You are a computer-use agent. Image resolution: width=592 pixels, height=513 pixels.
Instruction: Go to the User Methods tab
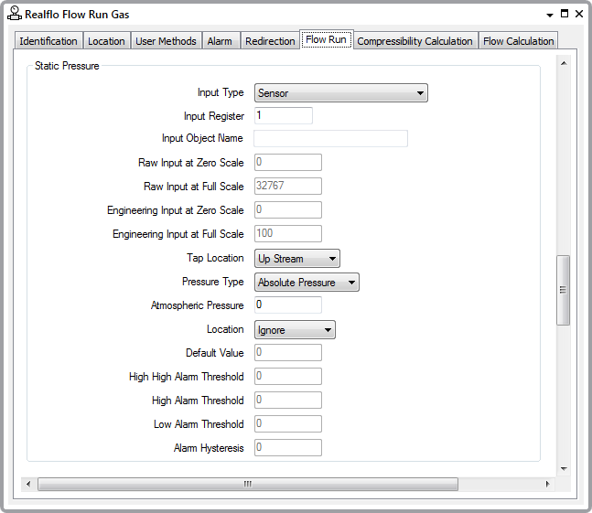tap(166, 41)
